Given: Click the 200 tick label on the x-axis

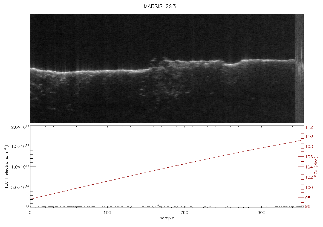Looking at the screenshot, I should 184,213.
